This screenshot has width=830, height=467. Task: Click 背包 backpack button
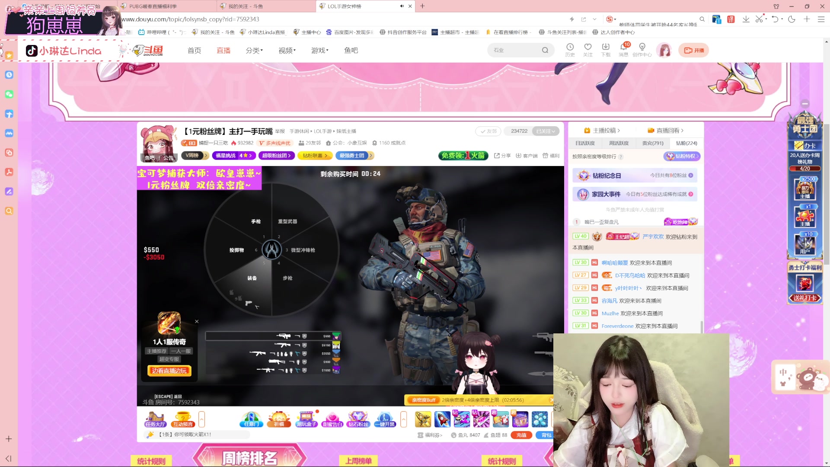(546, 435)
